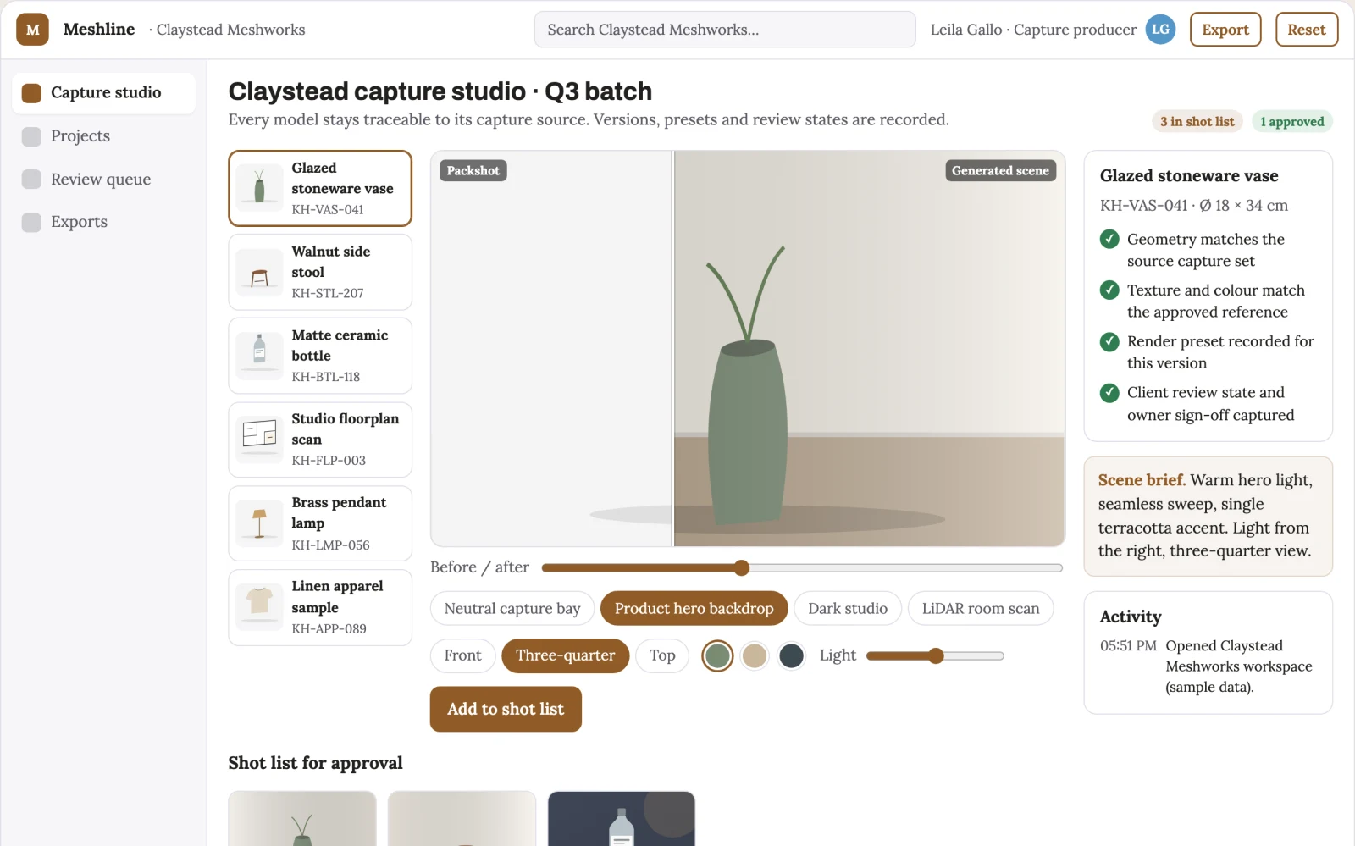The height and width of the screenshot is (846, 1355).
Task: Click the Review queue sidebar icon
Action: [31, 180]
